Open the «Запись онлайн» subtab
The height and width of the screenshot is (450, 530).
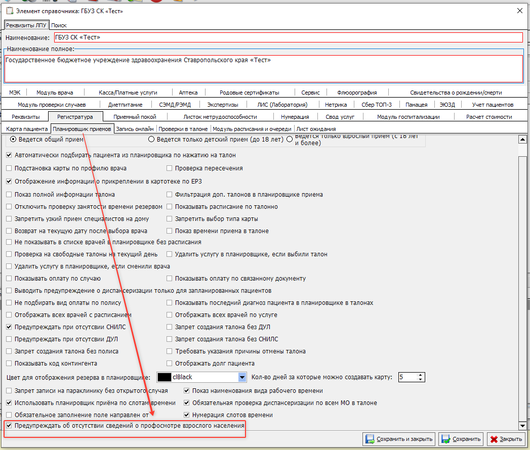135,129
